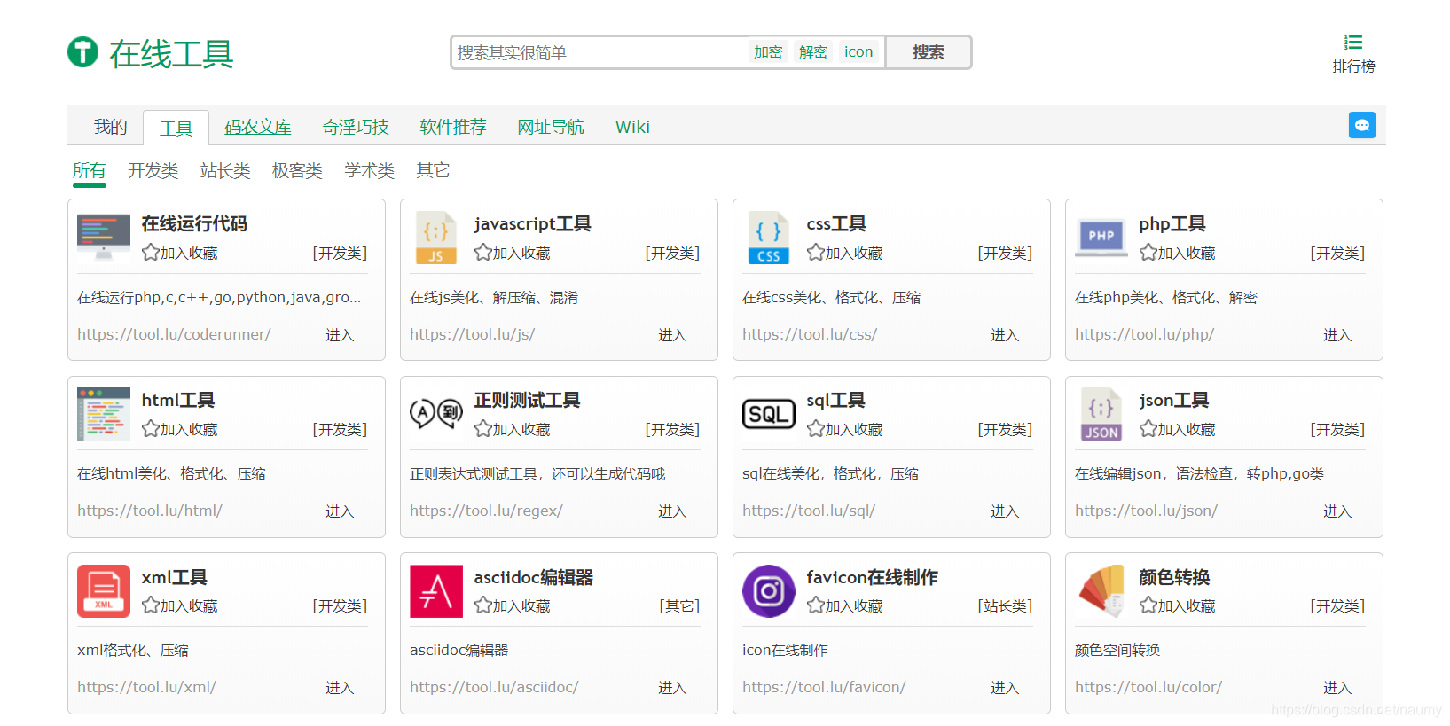Viewport: 1450px width, 726px height.
Task: Click 进入 on the css工具 card
Action: (1005, 335)
